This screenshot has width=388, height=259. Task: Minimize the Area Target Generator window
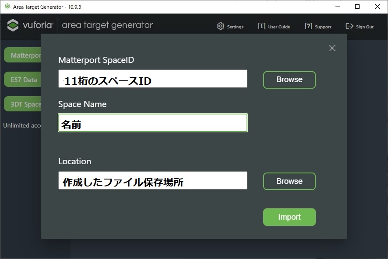click(x=338, y=7)
